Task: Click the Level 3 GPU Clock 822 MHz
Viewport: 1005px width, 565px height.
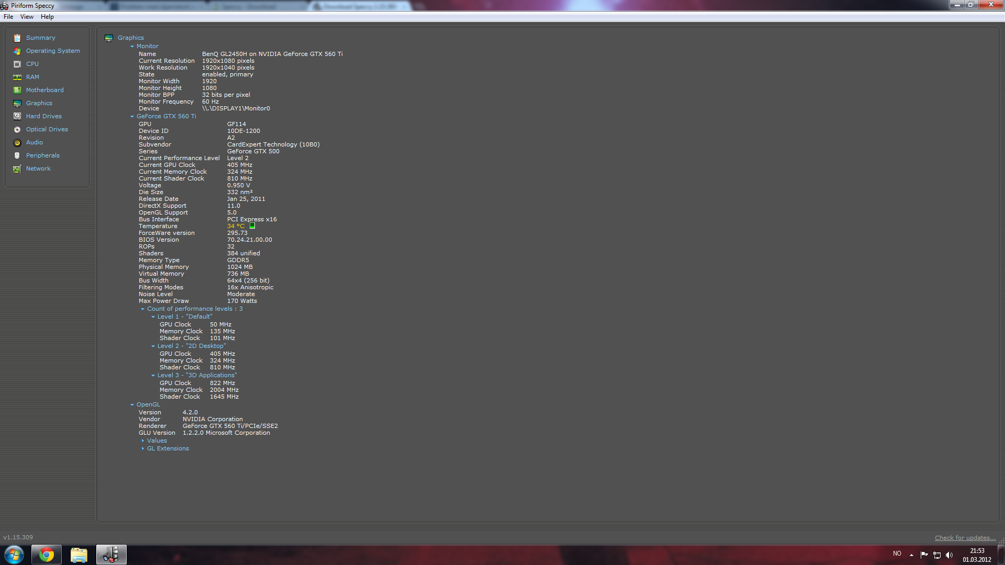Action: tap(222, 383)
